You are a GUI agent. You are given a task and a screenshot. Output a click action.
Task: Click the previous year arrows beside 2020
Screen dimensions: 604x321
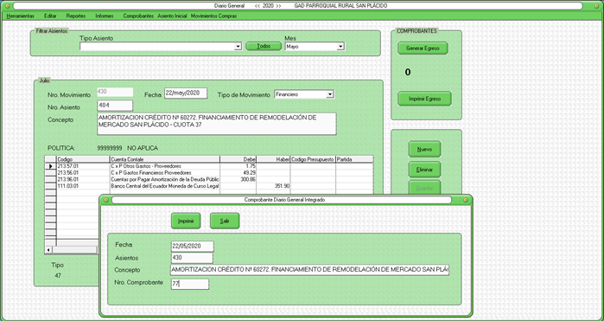point(257,6)
